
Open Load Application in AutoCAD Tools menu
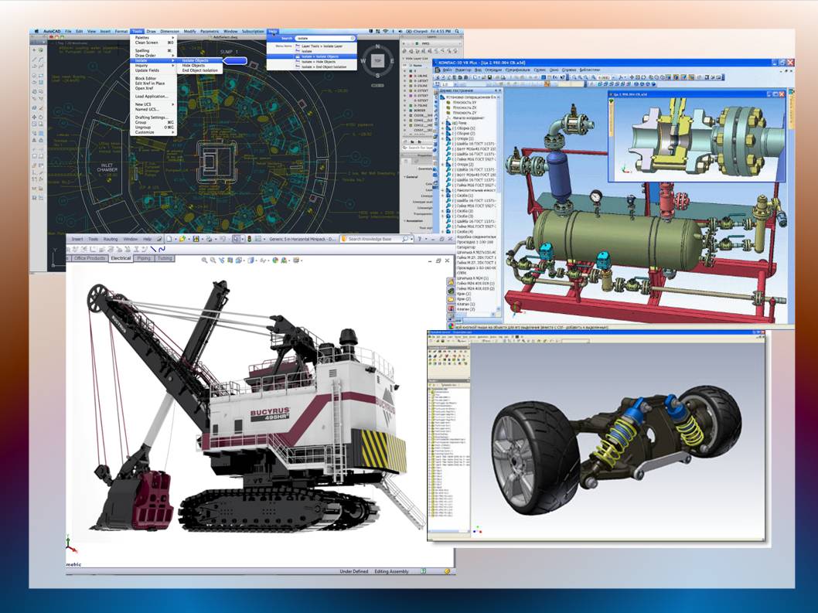click(152, 97)
